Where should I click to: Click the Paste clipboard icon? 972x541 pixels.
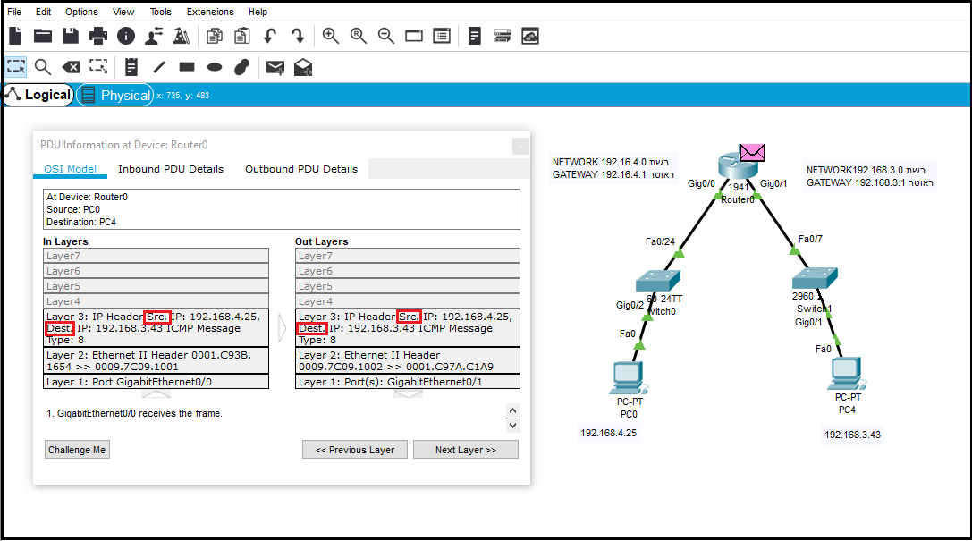pyautogui.click(x=241, y=36)
